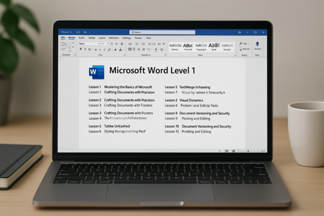Image resolution: width=324 pixels, height=216 pixels.
Task: Click the underline formatting icon
Action: click(90, 50)
